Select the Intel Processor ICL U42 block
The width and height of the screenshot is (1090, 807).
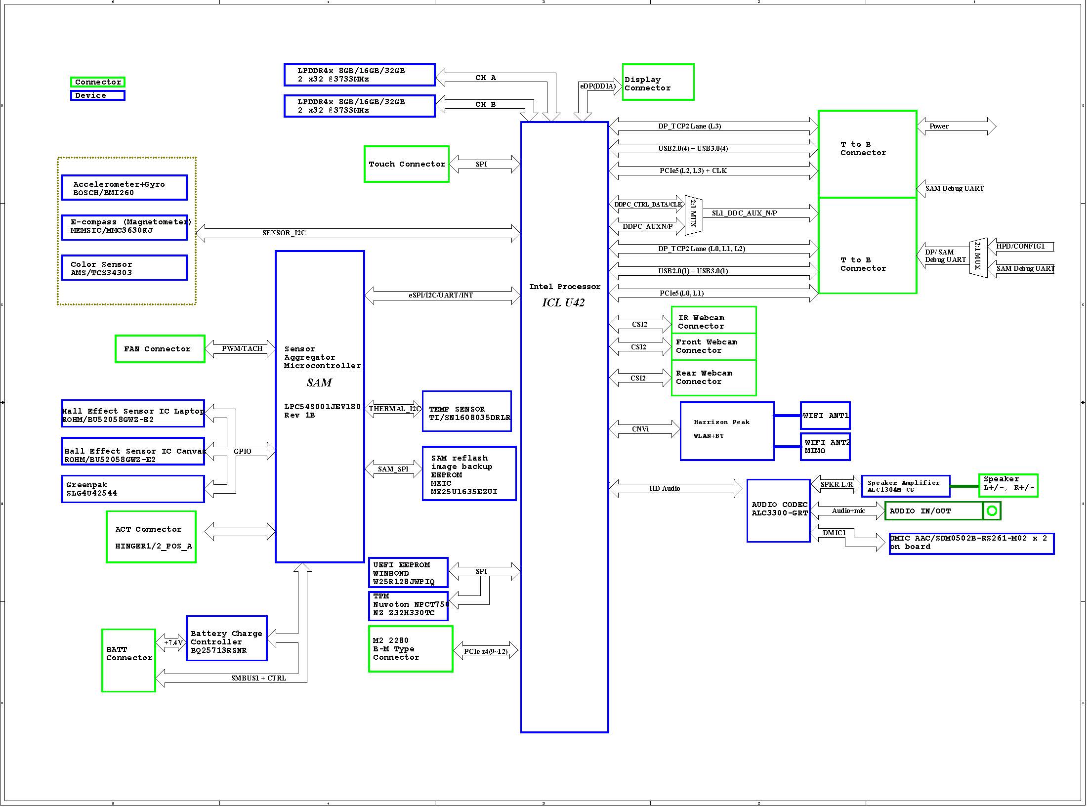pyautogui.click(x=565, y=427)
